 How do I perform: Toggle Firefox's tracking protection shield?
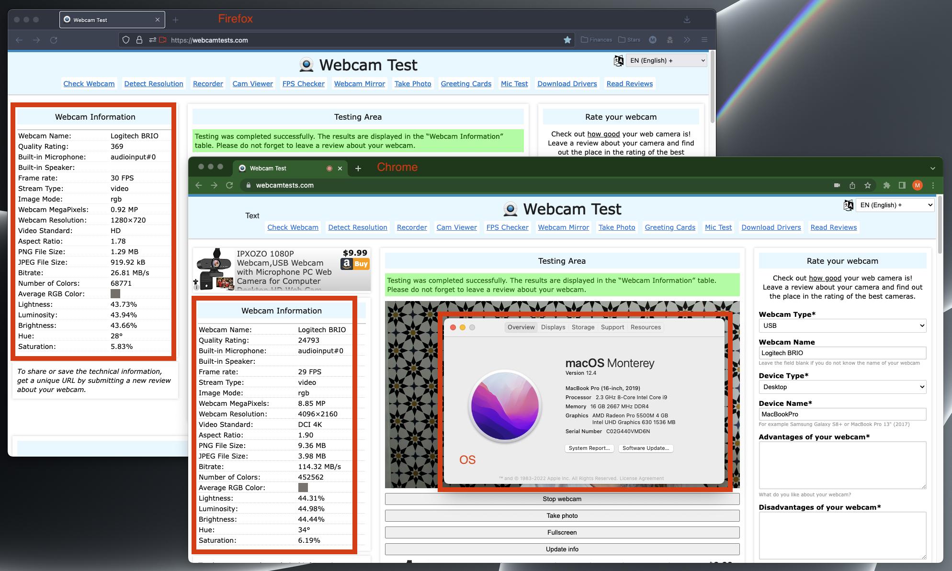click(125, 40)
